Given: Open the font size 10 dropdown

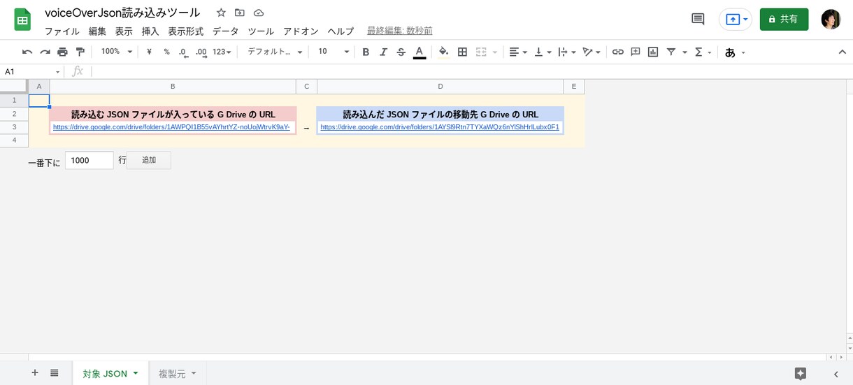Looking at the screenshot, I should tap(333, 52).
